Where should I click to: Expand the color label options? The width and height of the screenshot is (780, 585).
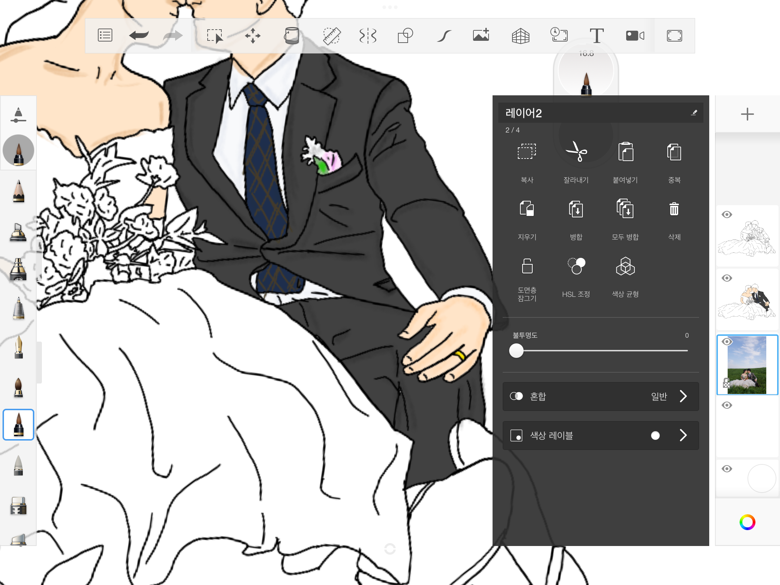(x=683, y=435)
